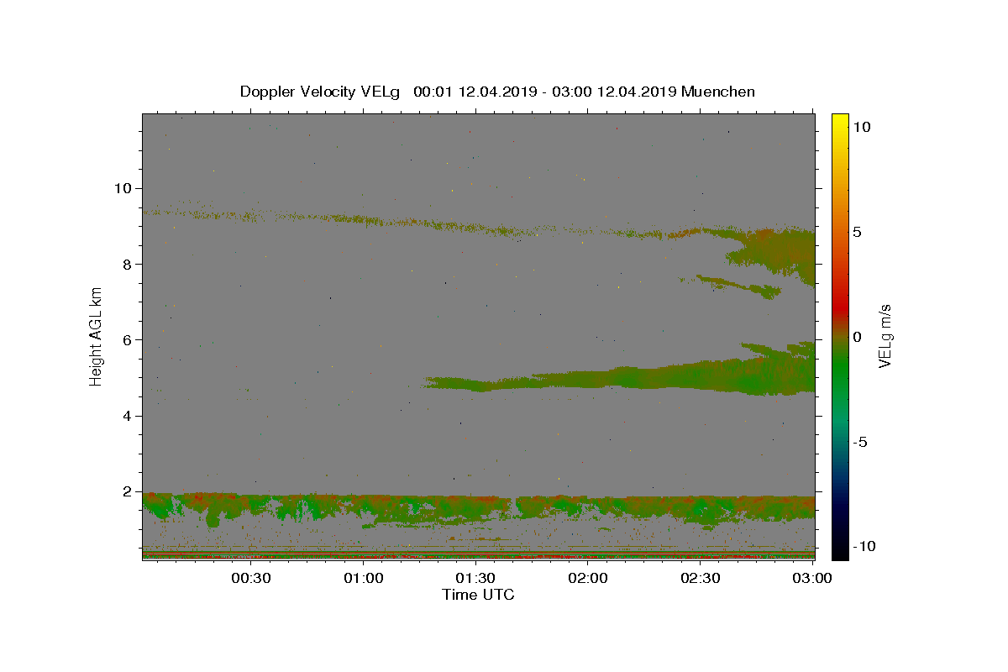The width and height of the screenshot is (1008, 672).
Task: Click the 'VELg m/s' colorbar label
Action: click(885, 336)
